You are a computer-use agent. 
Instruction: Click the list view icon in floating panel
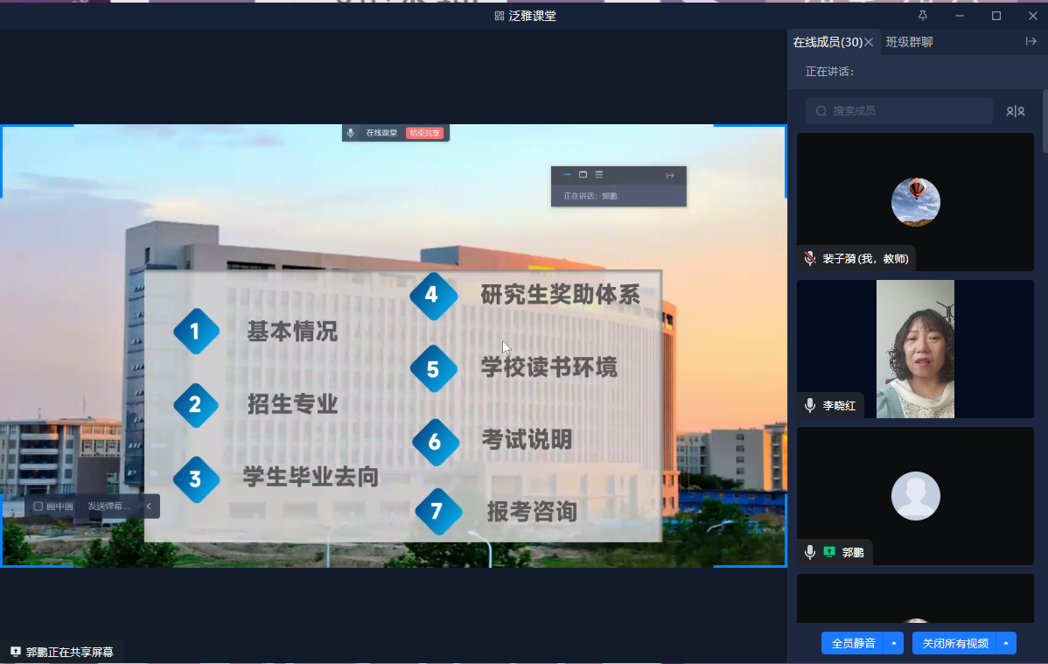[599, 175]
